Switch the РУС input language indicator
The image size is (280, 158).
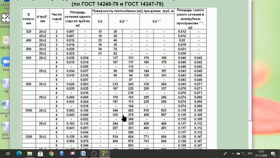point(250,154)
